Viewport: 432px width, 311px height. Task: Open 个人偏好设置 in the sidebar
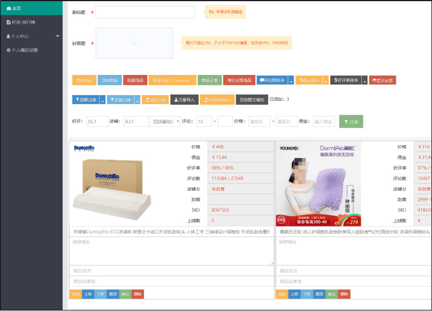tap(31, 50)
